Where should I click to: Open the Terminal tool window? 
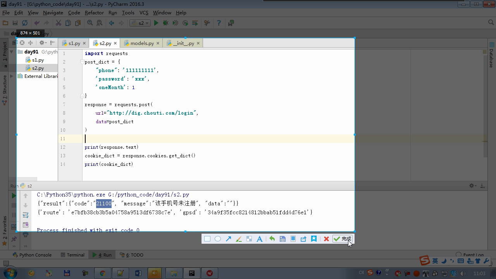(x=72, y=255)
